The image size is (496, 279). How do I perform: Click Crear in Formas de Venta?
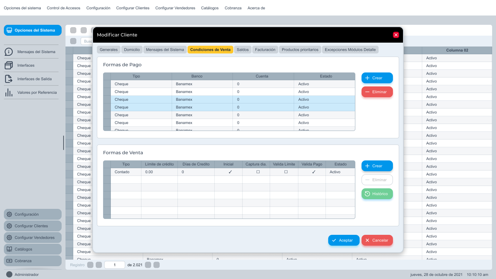(x=377, y=166)
